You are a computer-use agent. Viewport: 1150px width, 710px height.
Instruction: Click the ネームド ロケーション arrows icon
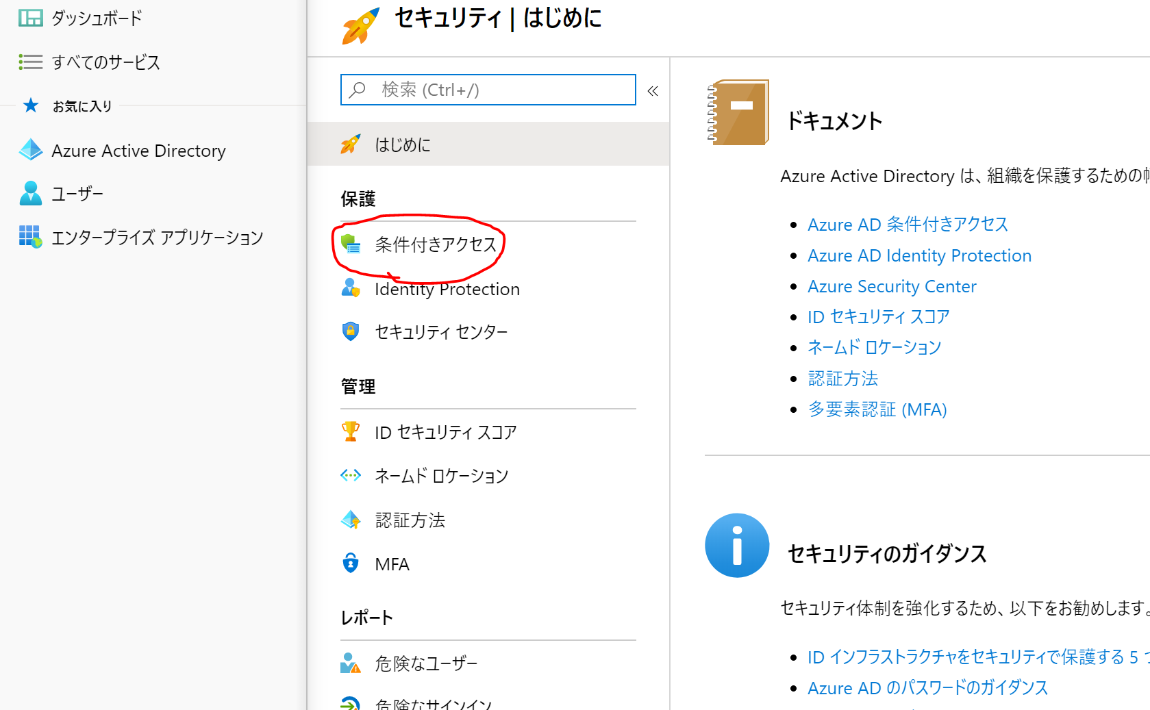pyautogui.click(x=351, y=475)
